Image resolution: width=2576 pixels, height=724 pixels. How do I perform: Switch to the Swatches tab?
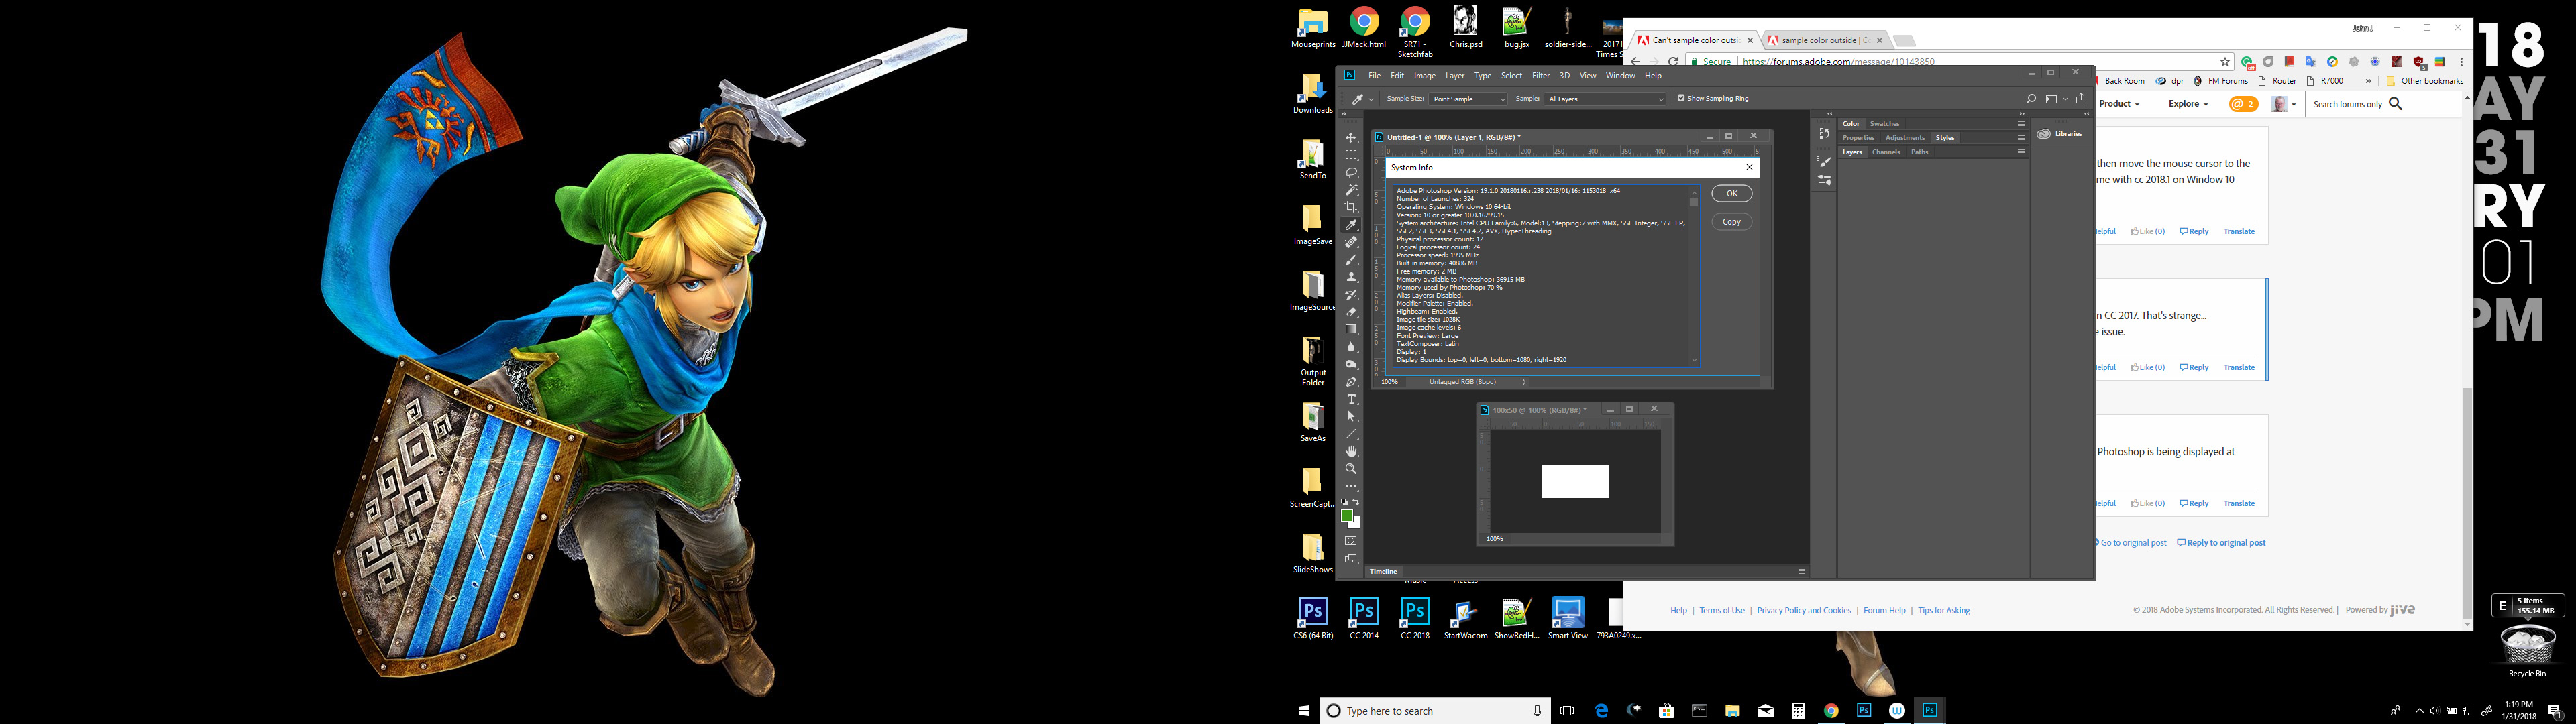point(1884,124)
